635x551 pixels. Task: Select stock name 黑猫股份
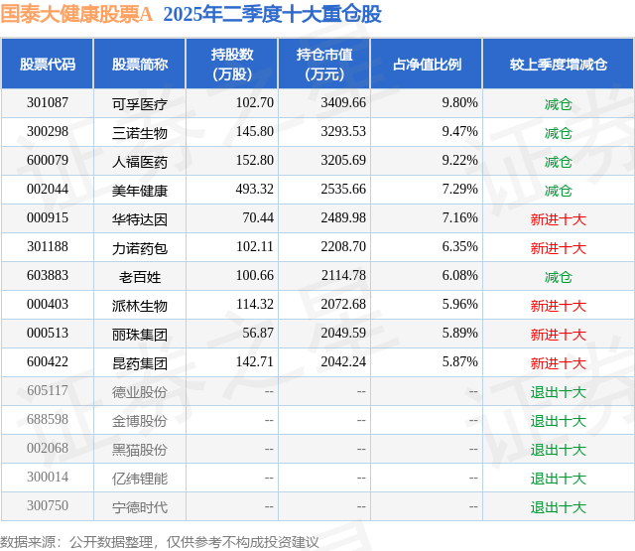[140, 450]
